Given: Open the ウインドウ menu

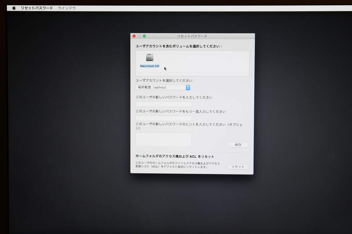Looking at the screenshot, I should (x=67, y=8).
